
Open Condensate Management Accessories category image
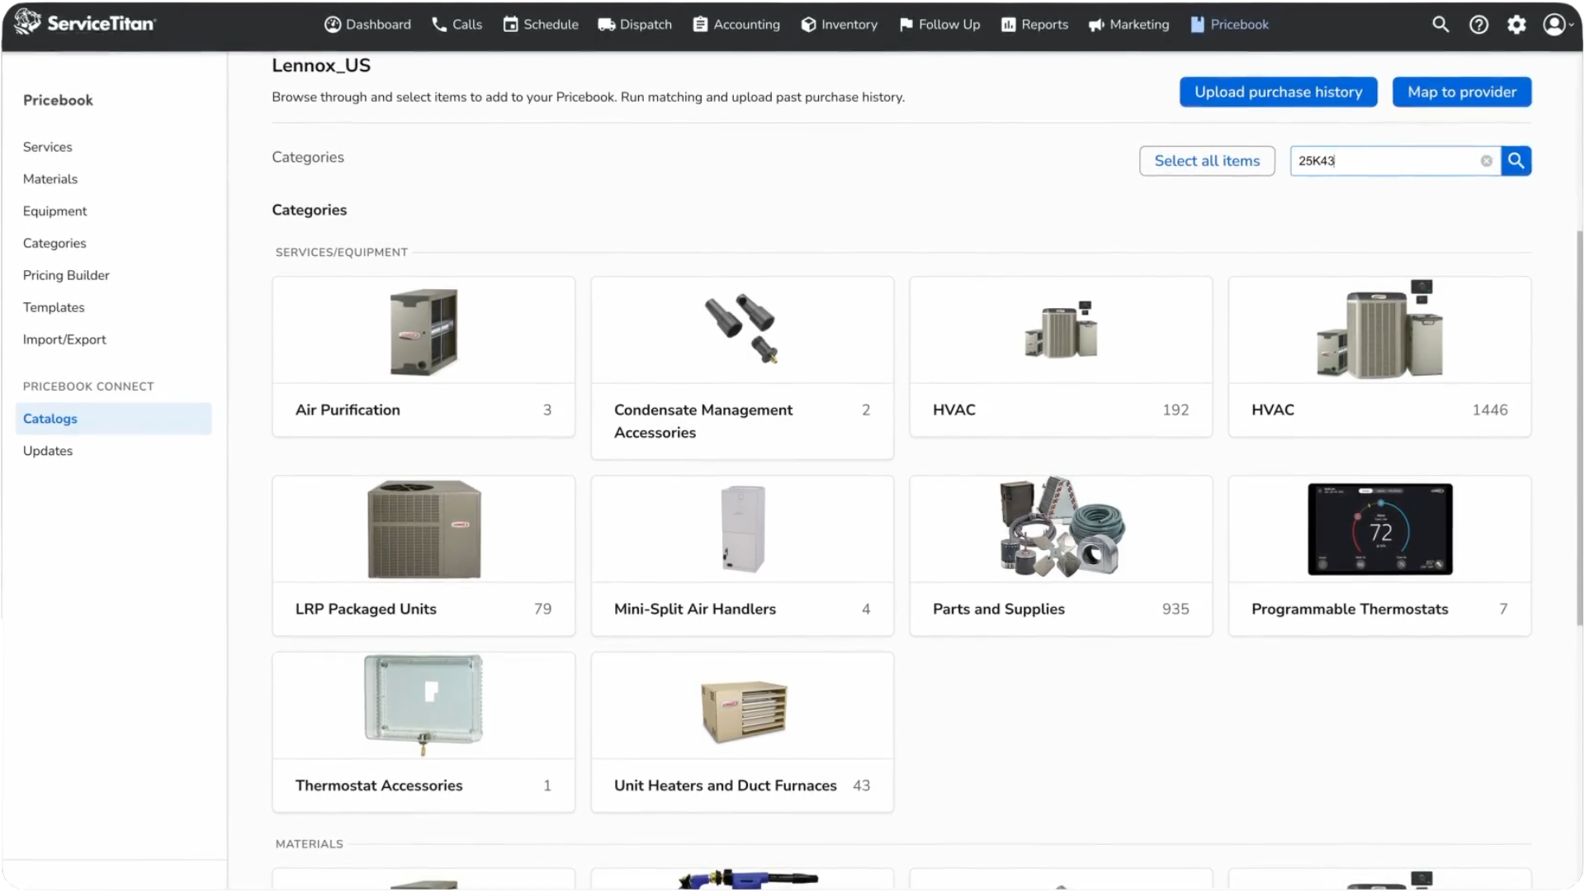pyautogui.click(x=741, y=329)
